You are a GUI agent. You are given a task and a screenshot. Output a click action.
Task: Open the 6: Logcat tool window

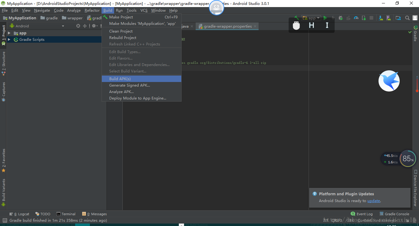point(19,214)
